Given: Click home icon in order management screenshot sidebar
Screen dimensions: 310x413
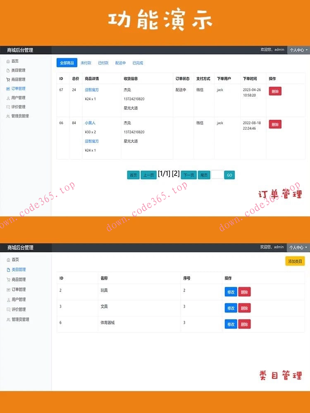Looking at the screenshot, I should click(8, 61).
